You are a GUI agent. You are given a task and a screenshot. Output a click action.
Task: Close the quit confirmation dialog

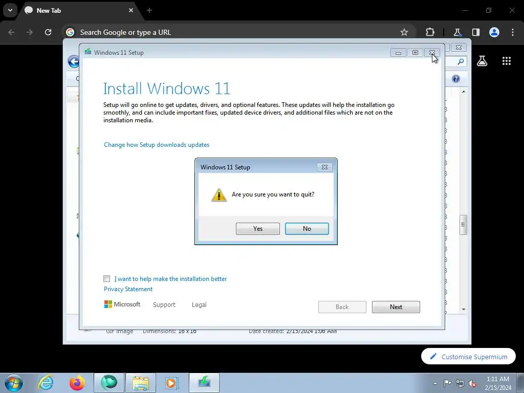(x=324, y=167)
